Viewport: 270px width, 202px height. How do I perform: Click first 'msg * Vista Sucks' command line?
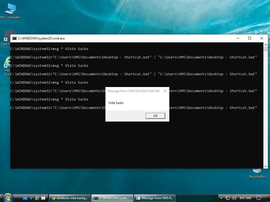pyautogui.click(x=49, y=49)
